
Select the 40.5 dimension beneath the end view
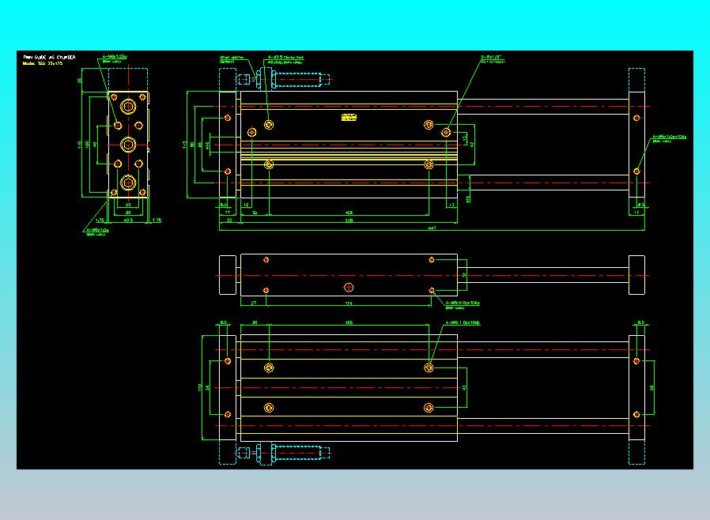tap(128, 220)
